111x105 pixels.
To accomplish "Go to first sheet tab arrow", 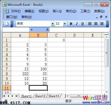I will click(x=4, y=96).
